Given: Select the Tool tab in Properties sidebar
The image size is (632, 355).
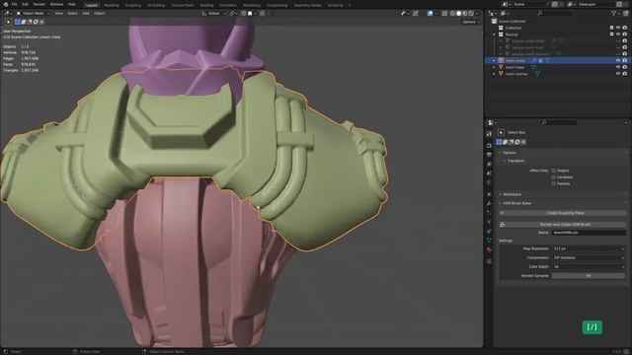Looking at the screenshot, I should [489, 134].
